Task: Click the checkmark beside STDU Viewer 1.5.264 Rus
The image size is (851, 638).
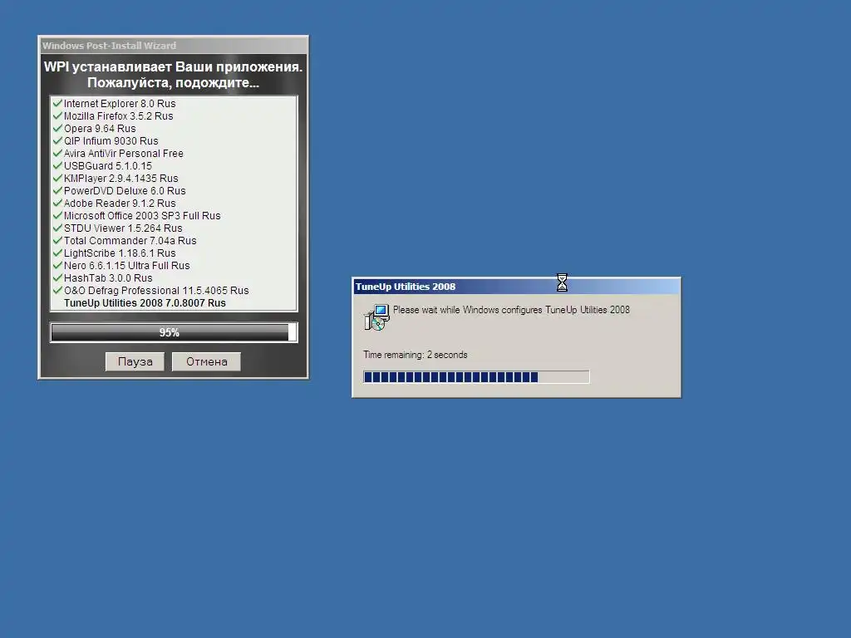Action: [x=57, y=228]
